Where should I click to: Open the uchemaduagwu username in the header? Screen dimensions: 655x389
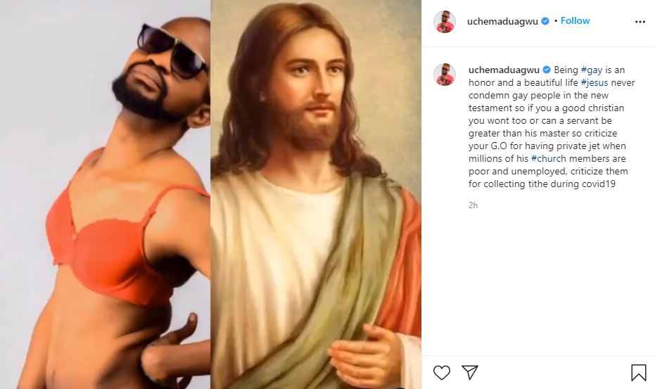(502, 21)
